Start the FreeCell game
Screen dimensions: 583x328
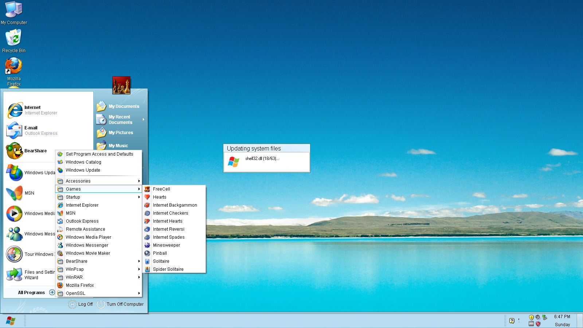pyautogui.click(x=174, y=189)
